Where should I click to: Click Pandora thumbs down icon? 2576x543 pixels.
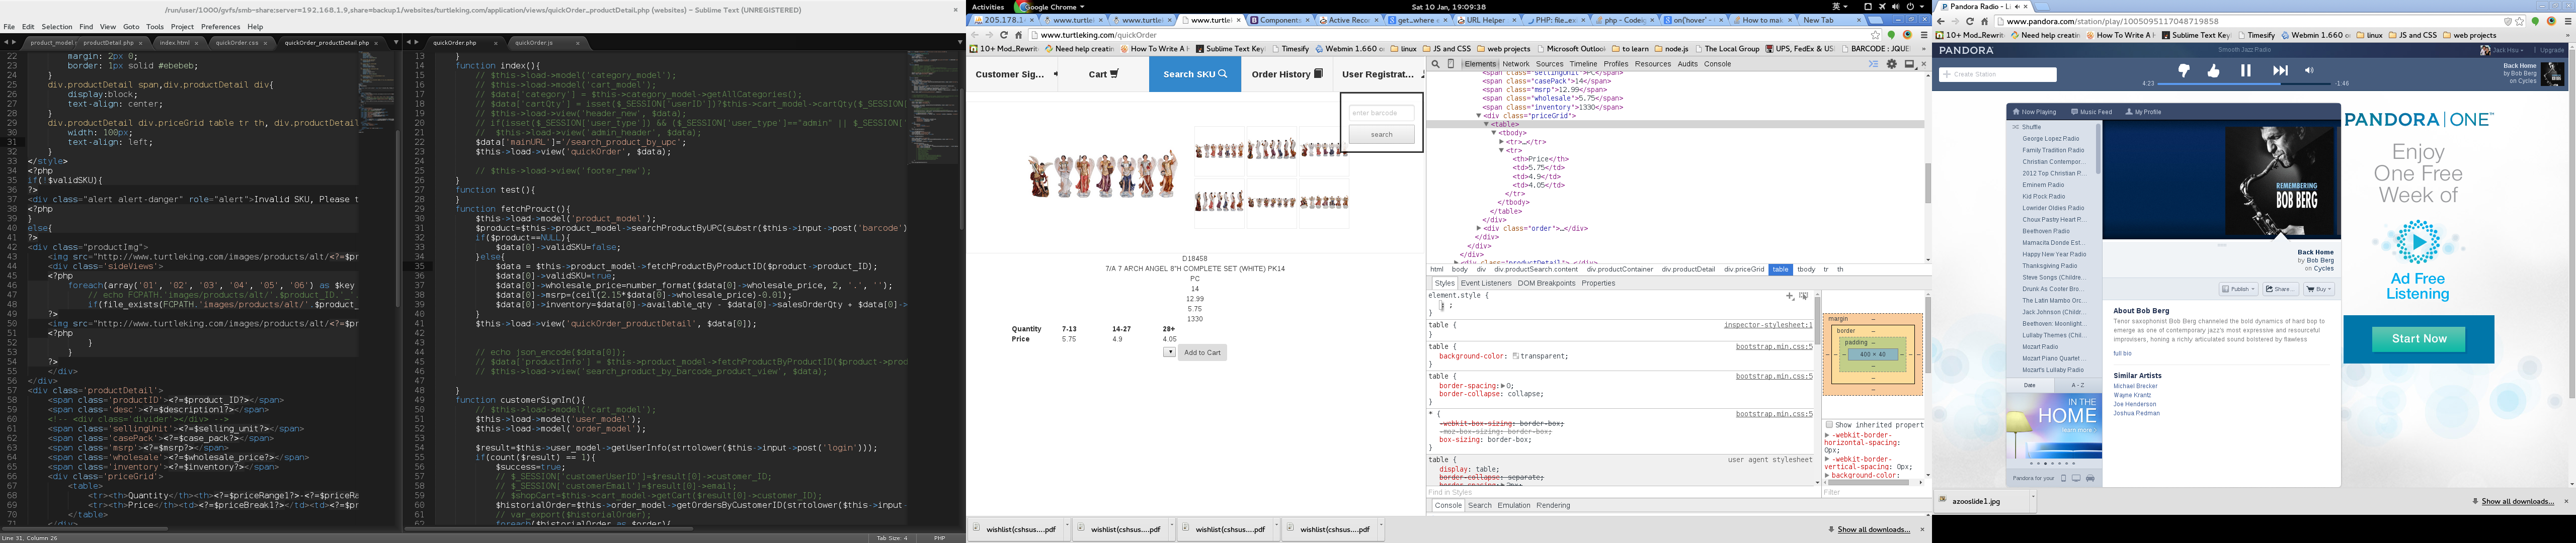pos(2183,71)
